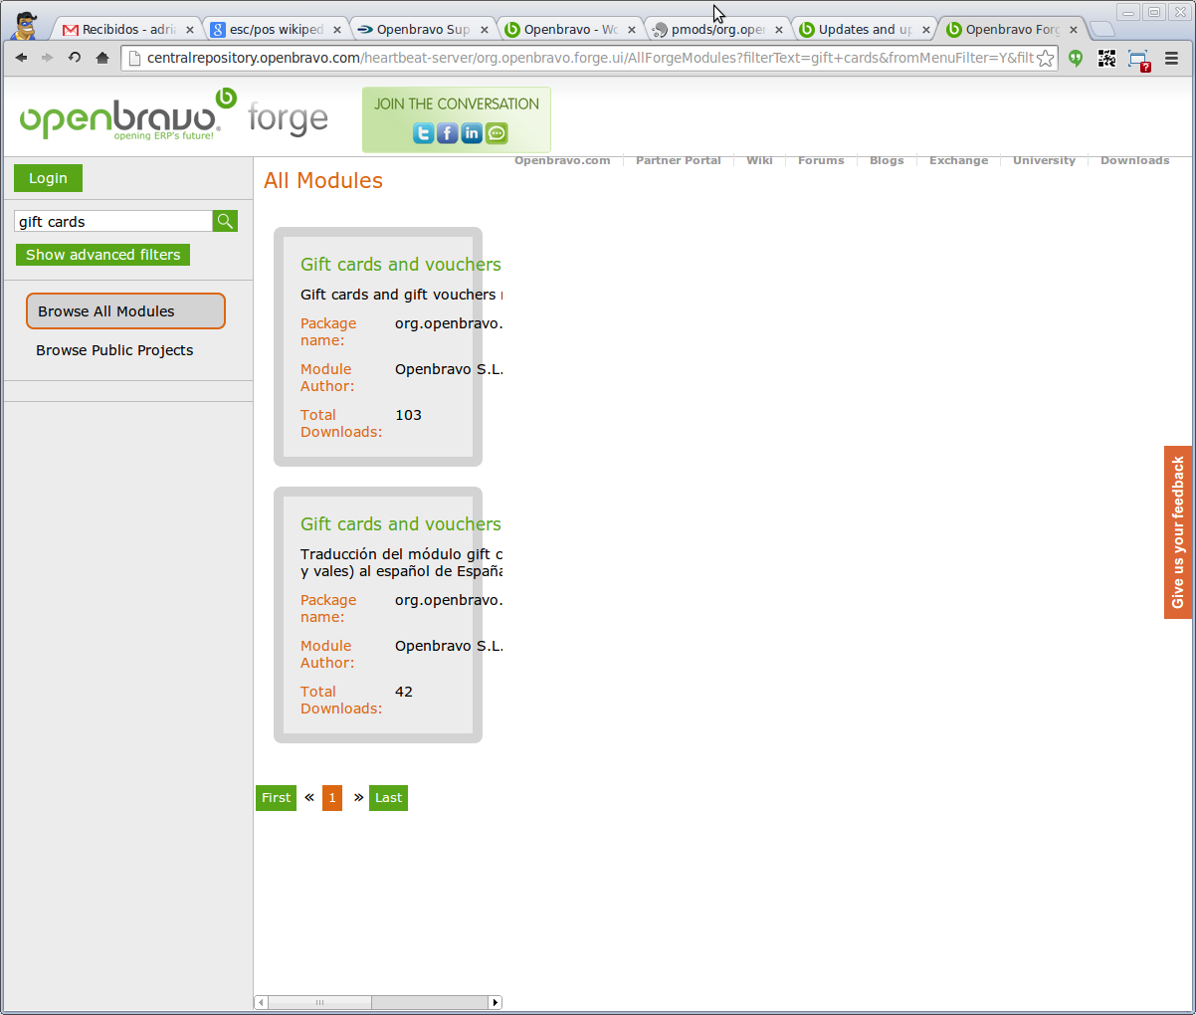The height and width of the screenshot is (1015, 1196).
Task: Open the Partner Portal link
Action: click(x=678, y=160)
